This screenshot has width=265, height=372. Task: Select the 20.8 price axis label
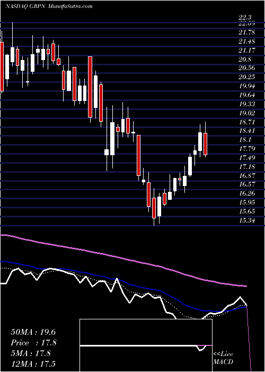click(246, 60)
